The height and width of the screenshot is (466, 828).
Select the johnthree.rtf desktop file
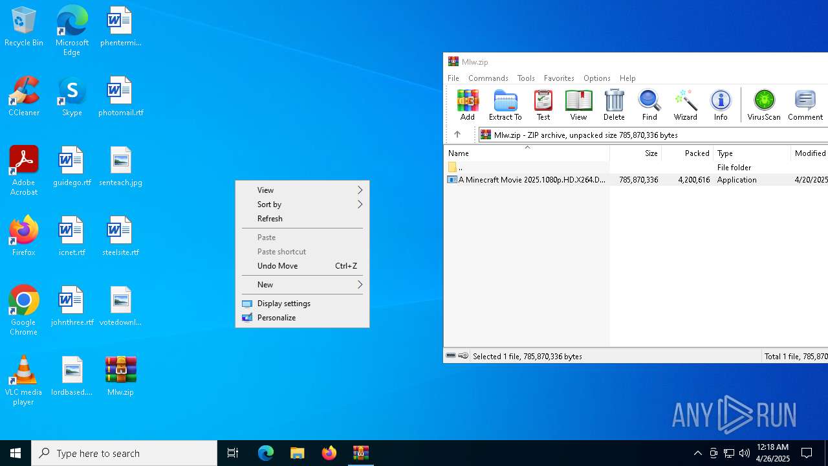tap(72, 306)
